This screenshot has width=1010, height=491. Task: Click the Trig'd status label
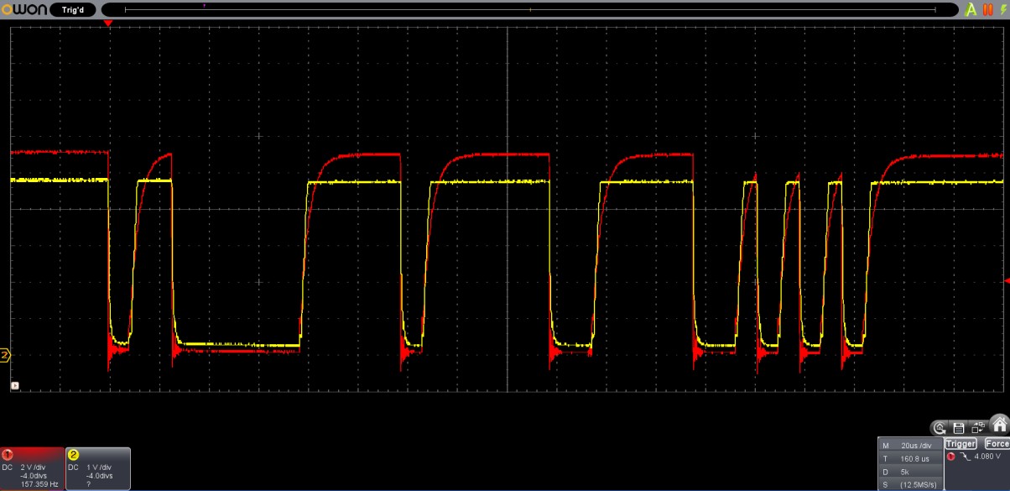click(73, 10)
